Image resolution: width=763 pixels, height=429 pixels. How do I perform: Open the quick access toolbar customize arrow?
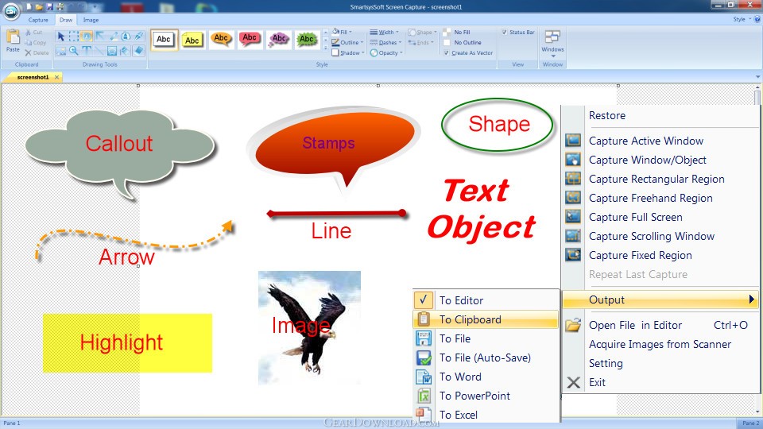(x=95, y=7)
